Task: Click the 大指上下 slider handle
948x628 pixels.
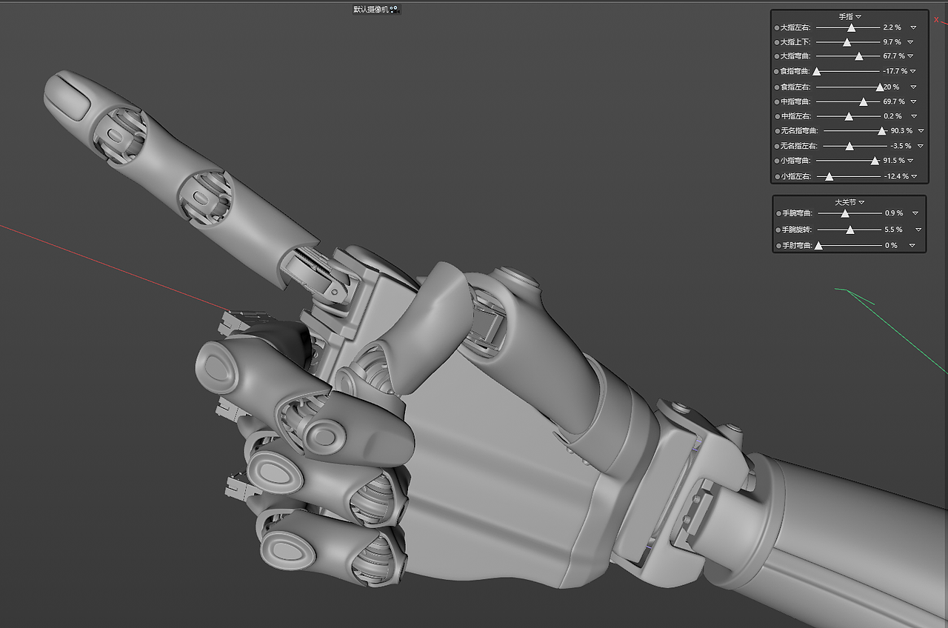Action: click(x=847, y=42)
